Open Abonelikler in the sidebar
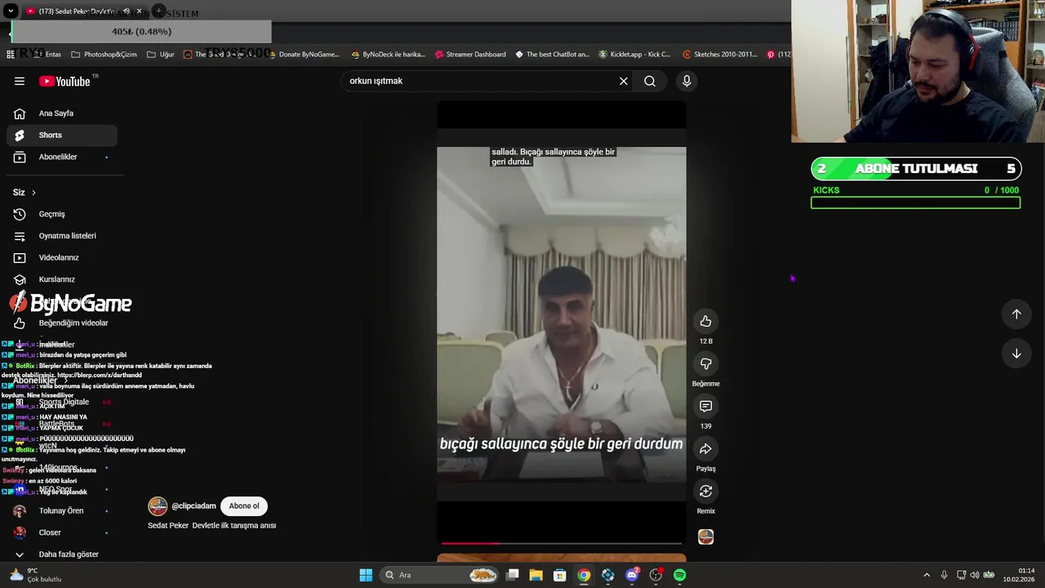This screenshot has width=1045, height=588. pyautogui.click(x=62, y=157)
